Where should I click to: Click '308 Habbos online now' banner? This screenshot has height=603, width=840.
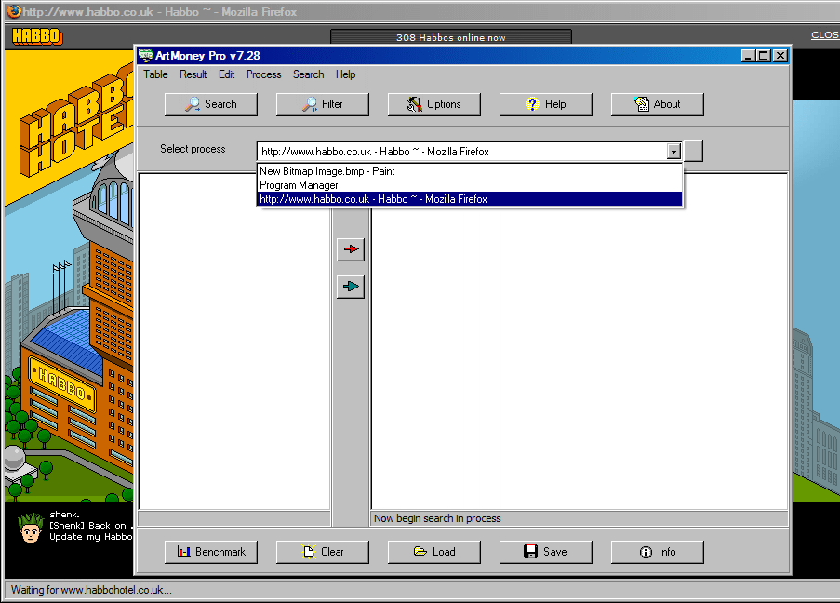tap(451, 37)
